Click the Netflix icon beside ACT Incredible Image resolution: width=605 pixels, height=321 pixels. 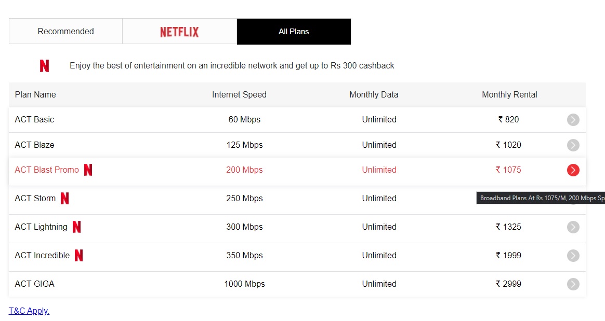[78, 256]
